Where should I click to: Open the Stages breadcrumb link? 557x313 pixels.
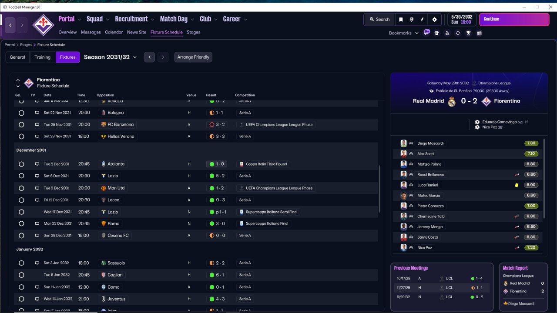coord(26,45)
